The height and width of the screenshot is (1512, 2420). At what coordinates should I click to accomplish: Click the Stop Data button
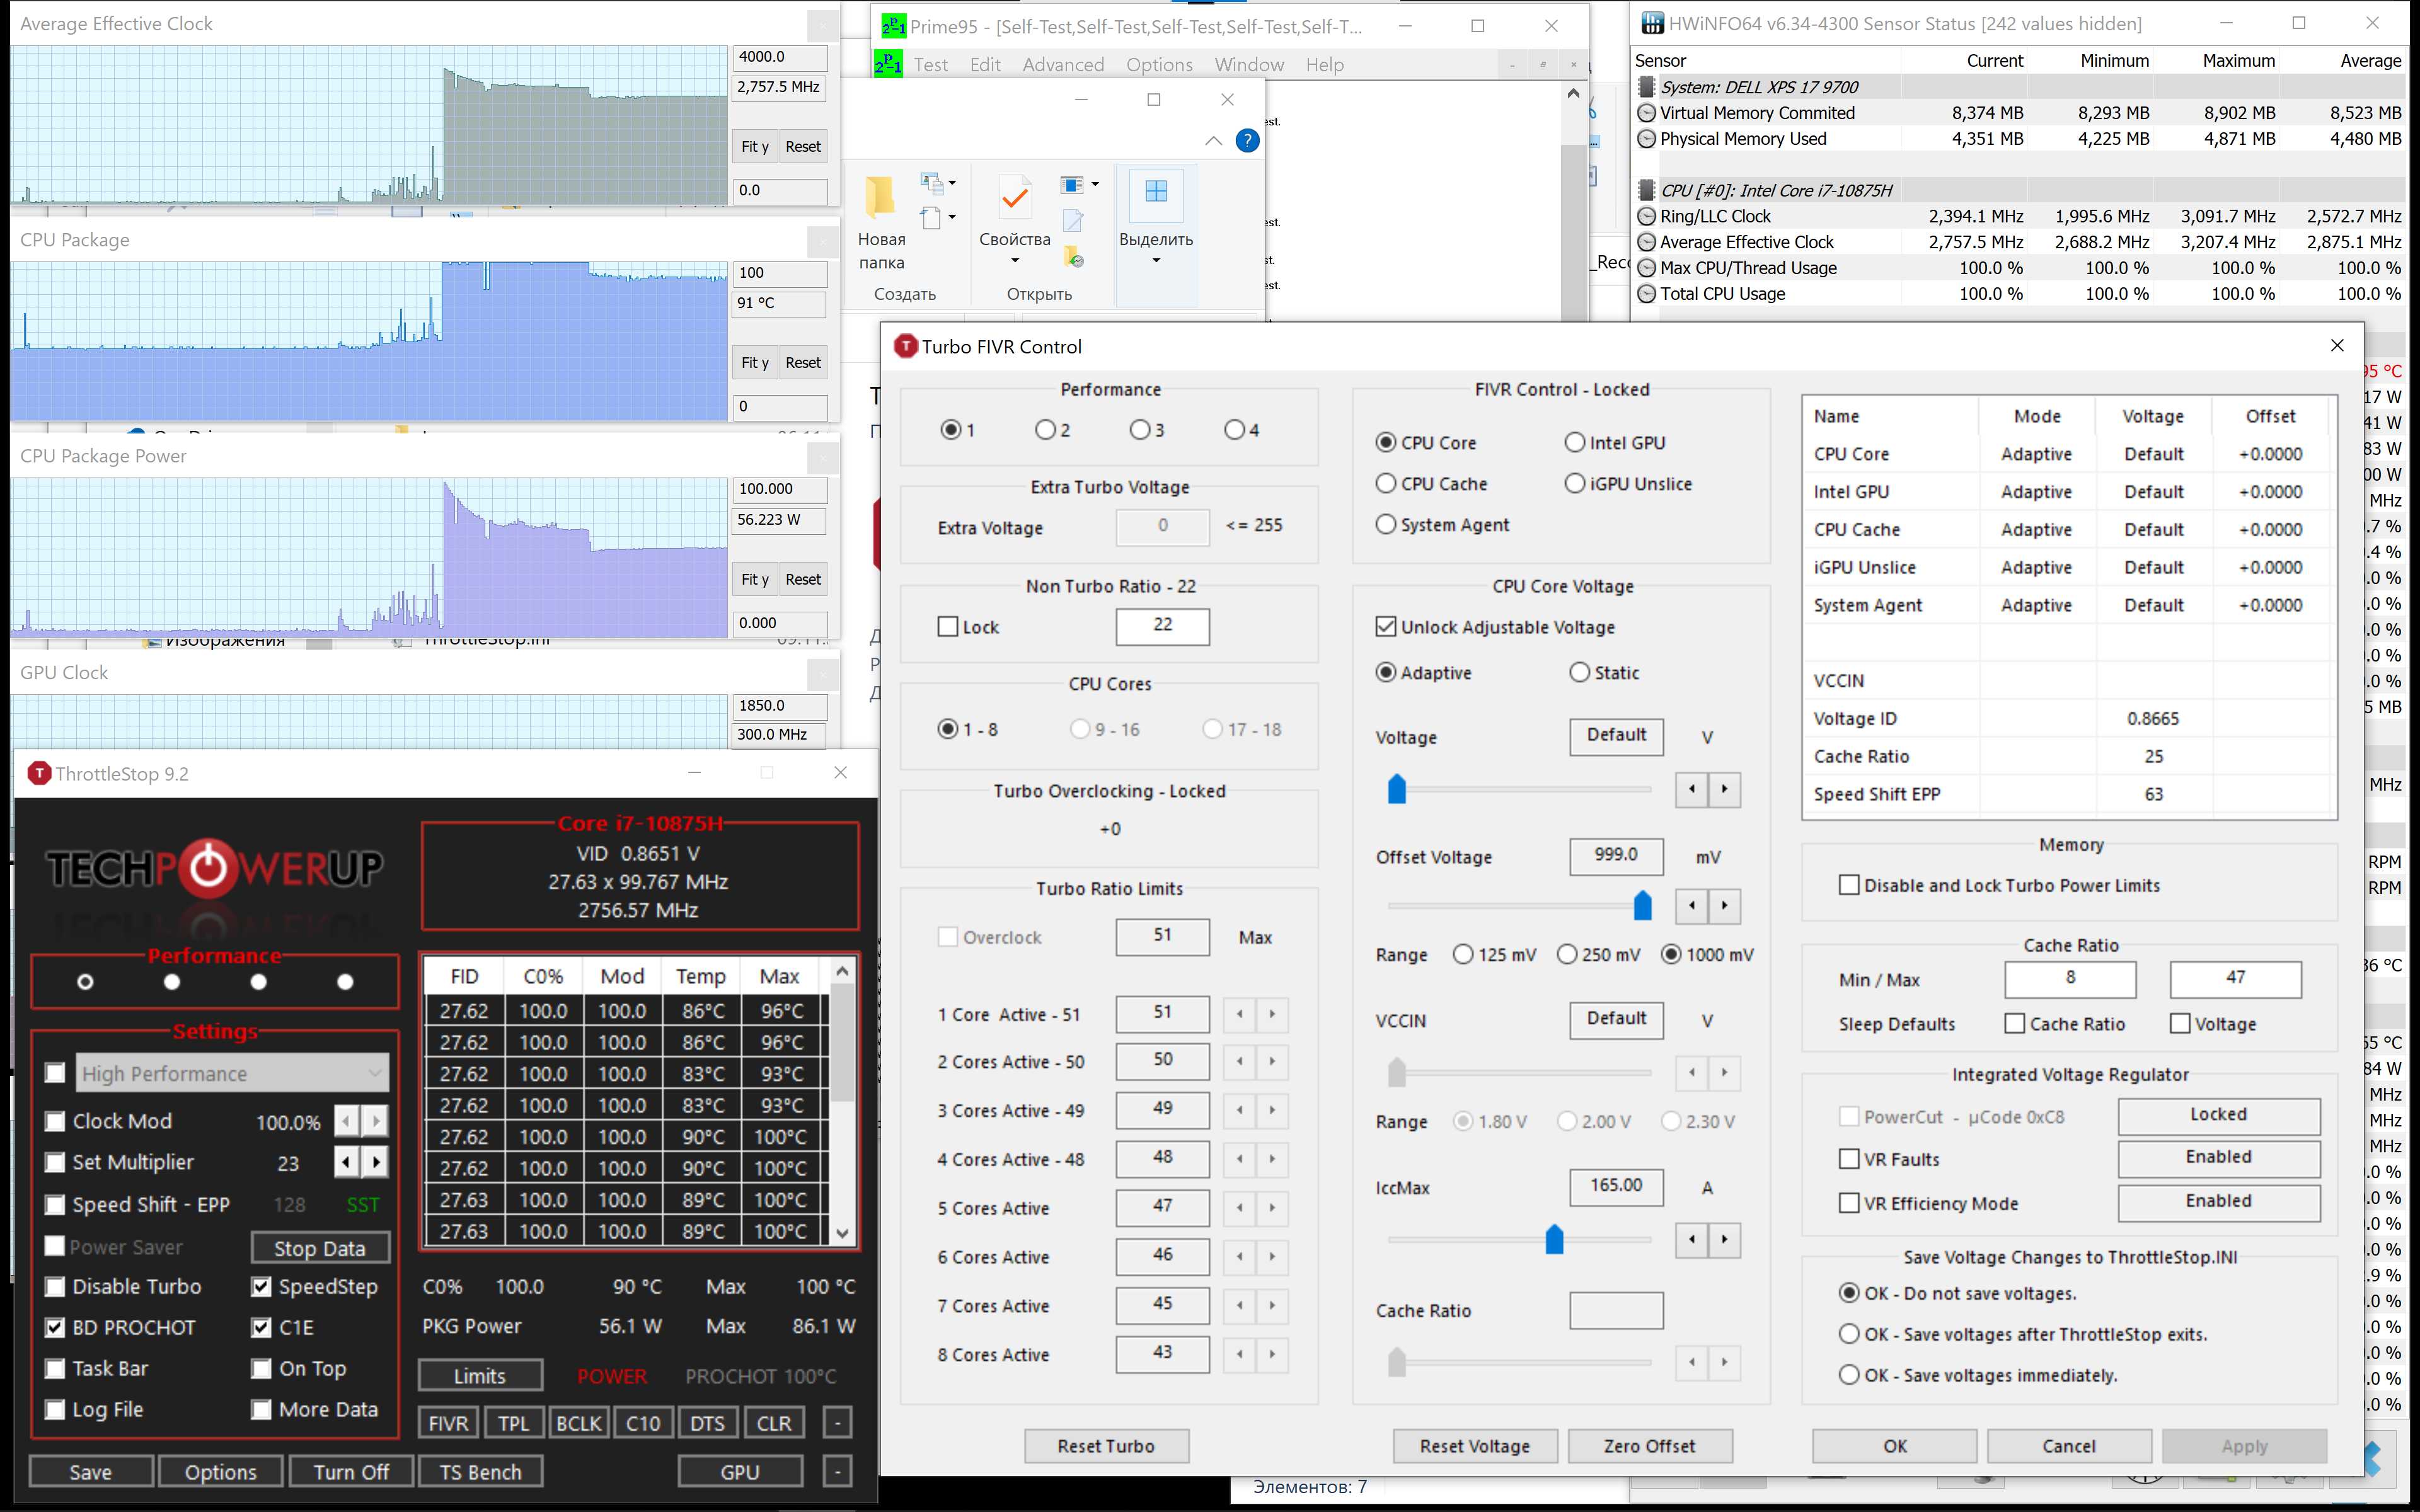coord(319,1248)
